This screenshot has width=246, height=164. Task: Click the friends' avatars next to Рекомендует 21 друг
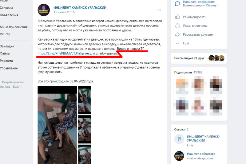(216, 58)
